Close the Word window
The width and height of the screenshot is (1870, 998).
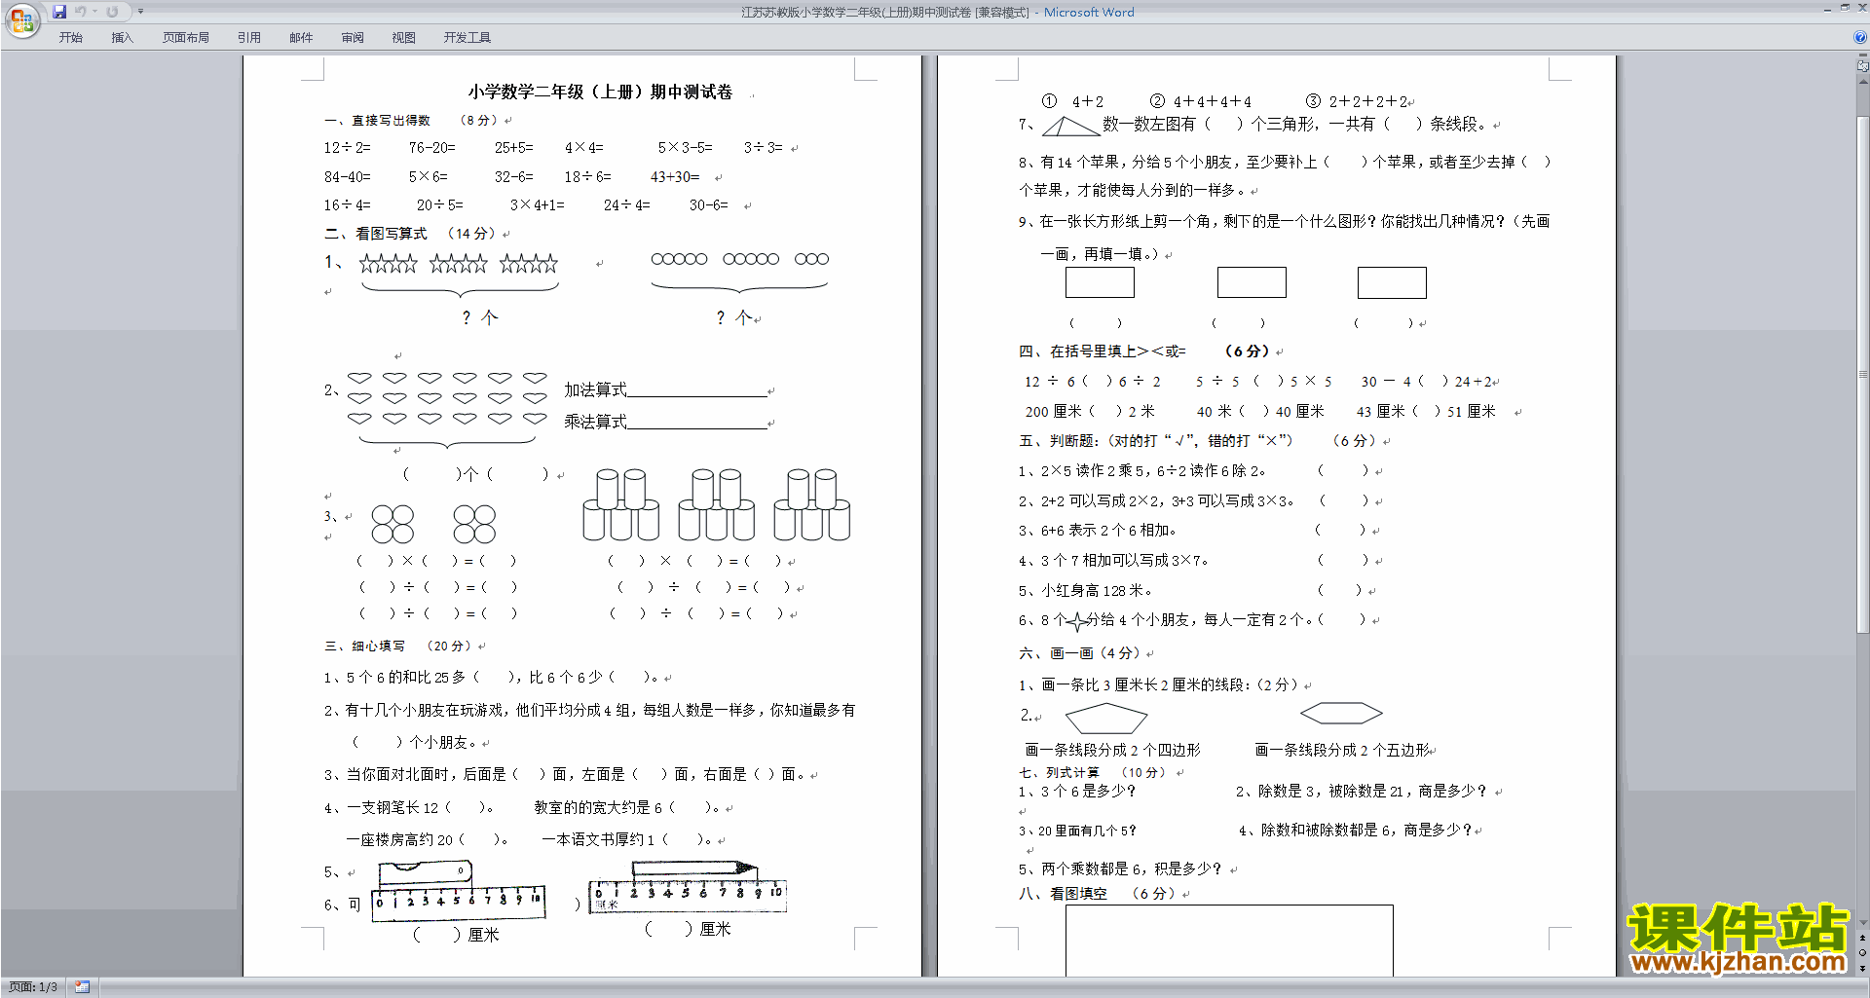point(1861,9)
